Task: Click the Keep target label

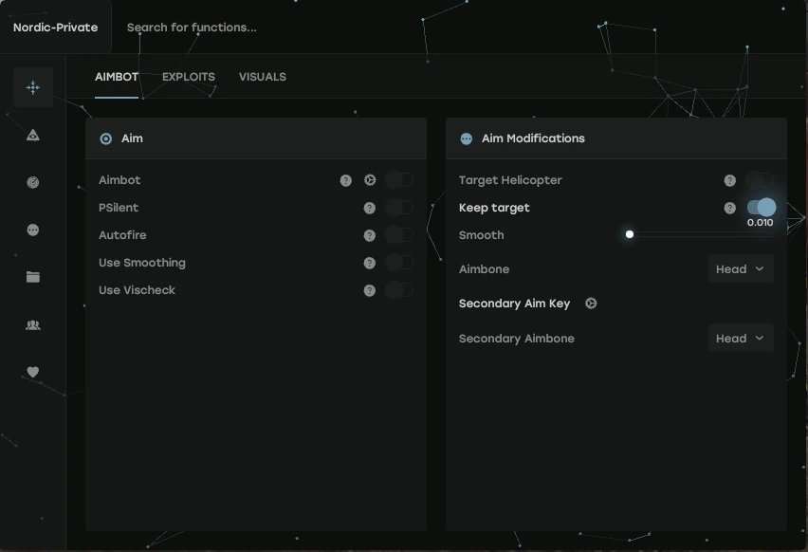Action: pos(494,208)
